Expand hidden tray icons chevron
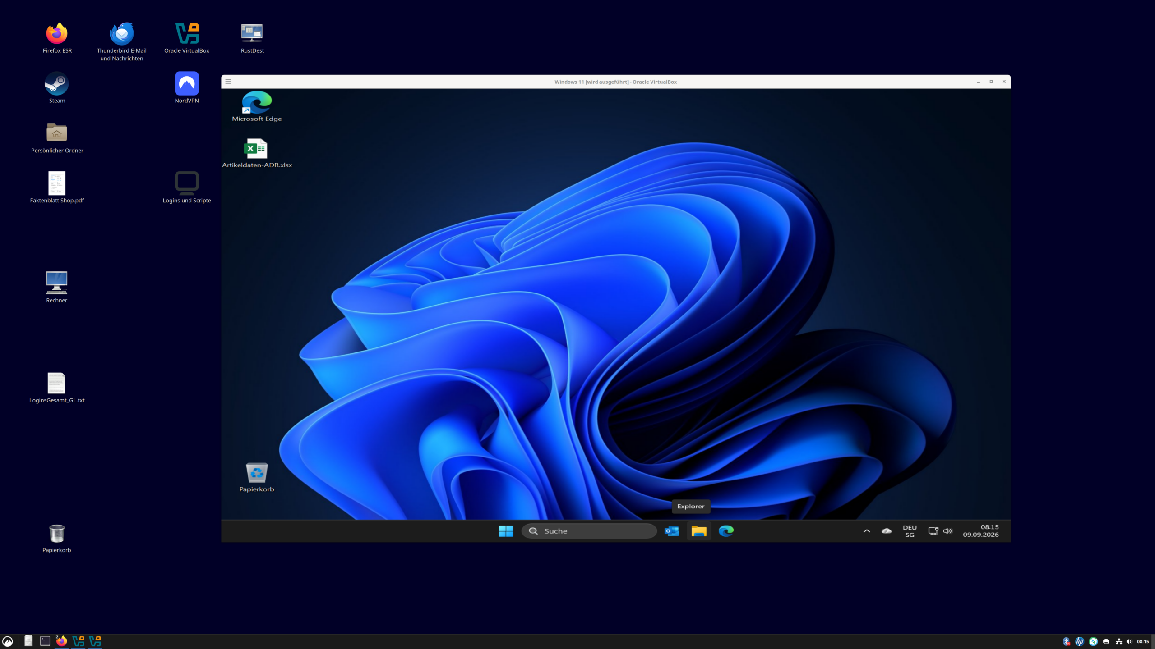 tap(867, 531)
